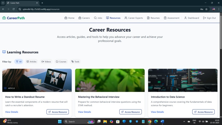Click the browser back arrow
This screenshot has height=125, width=222.
[3, 9]
